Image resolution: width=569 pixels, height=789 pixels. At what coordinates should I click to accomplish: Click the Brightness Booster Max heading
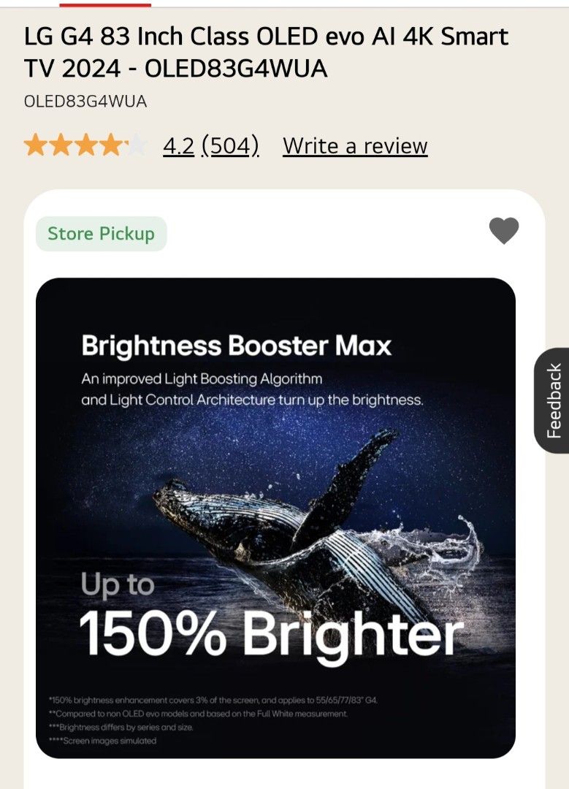237,346
